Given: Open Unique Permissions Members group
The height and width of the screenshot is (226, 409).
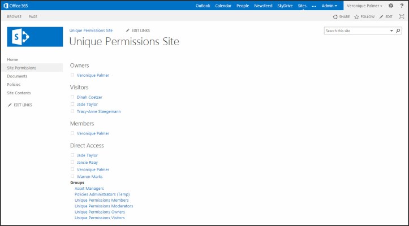Looking at the screenshot, I should pyautogui.click(x=102, y=200).
